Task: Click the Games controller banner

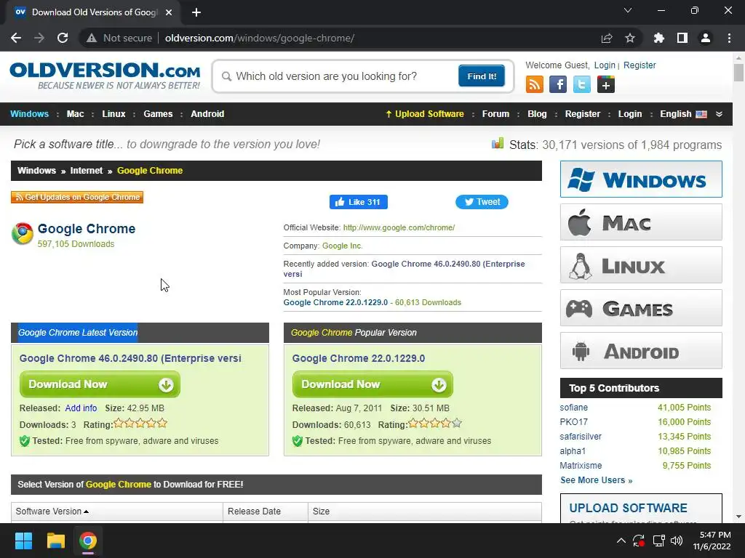Action: tap(641, 308)
